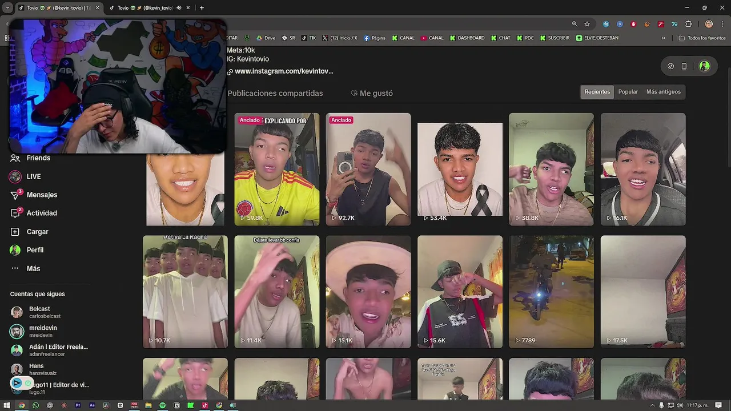Open Cargar upload in the sidebar

click(x=30, y=232)
